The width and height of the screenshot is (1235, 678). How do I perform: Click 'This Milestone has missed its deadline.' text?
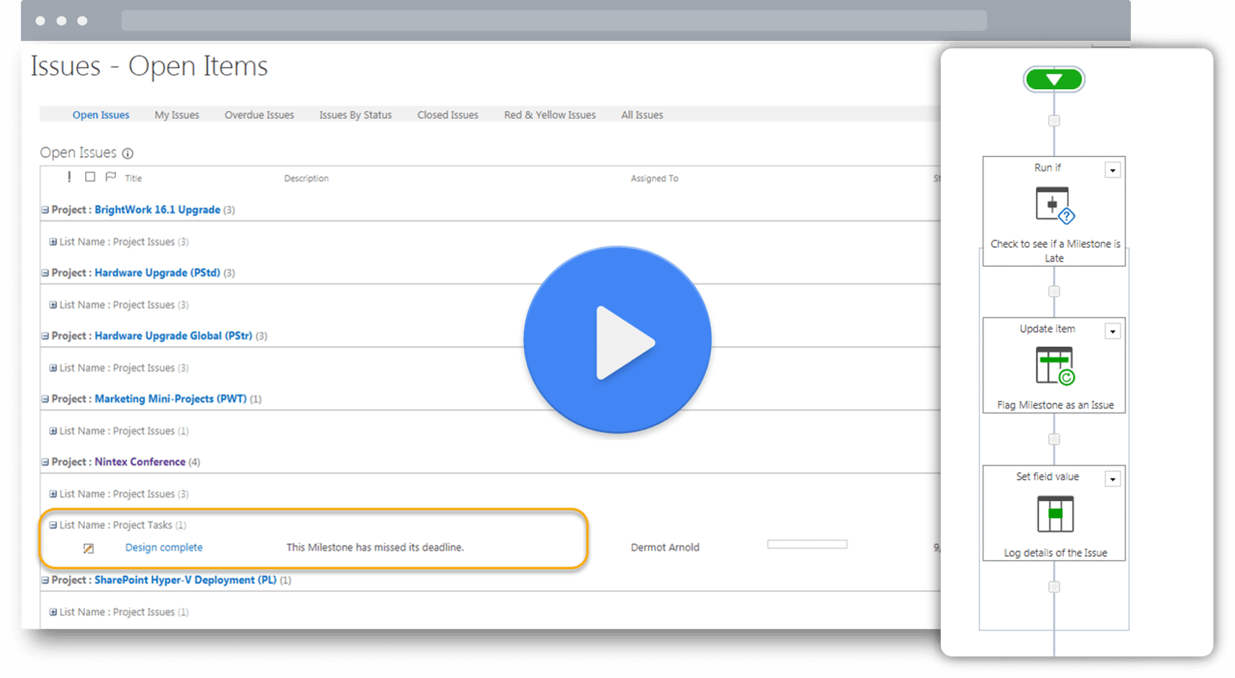click(375, 548)
